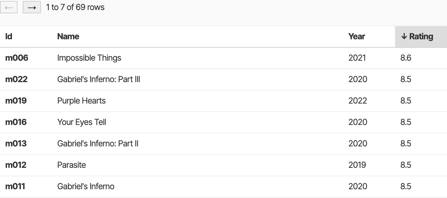
Task: Sort the table by Rating column
Action: coord(417,36)
